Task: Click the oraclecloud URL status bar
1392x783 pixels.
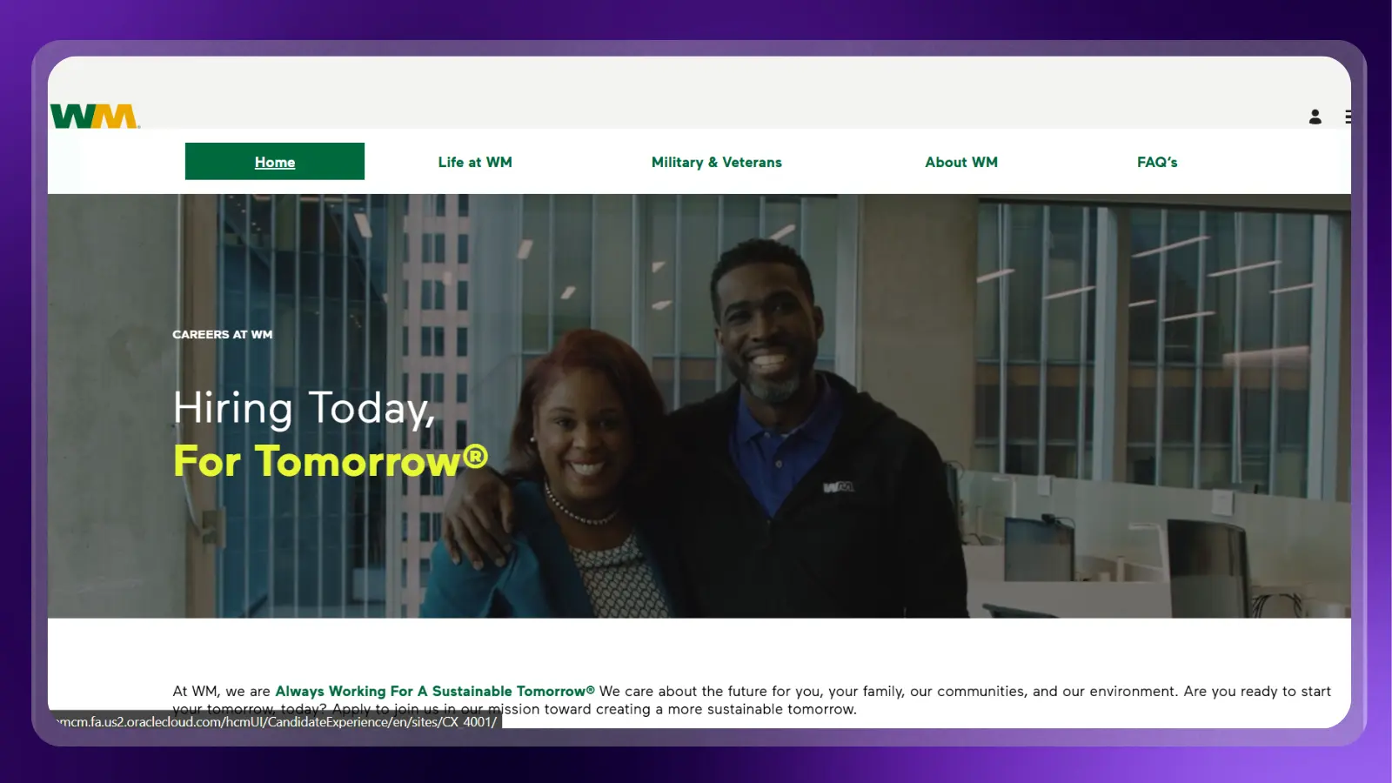Action: (277, 721)
